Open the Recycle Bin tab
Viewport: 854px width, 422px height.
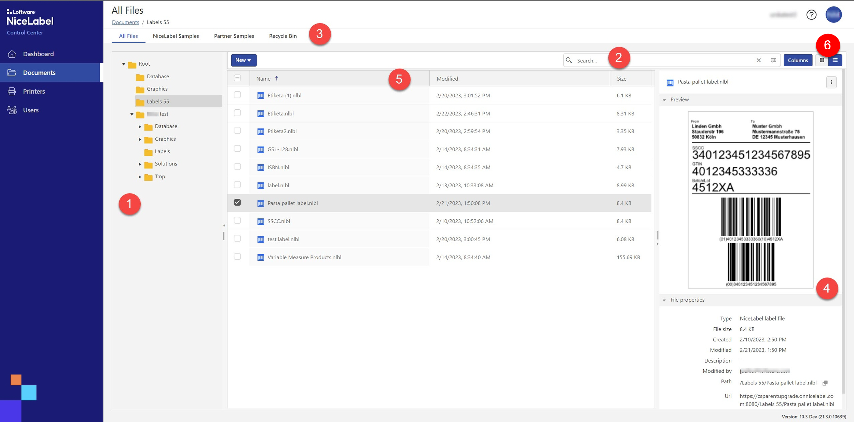(283, 36)
